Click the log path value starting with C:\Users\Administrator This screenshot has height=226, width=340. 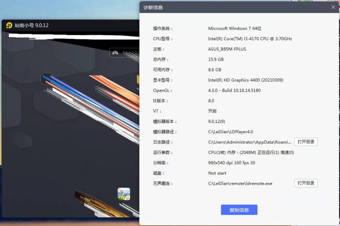(x=249, y=142)
